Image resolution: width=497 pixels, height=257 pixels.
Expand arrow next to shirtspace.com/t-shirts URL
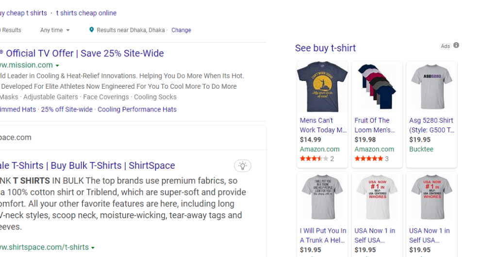point(93,247)
